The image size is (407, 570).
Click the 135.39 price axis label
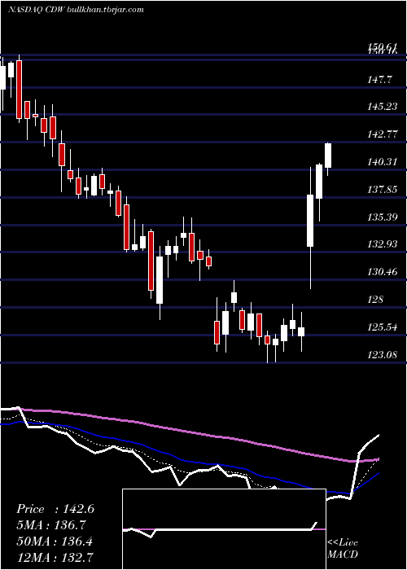(383, 217)
